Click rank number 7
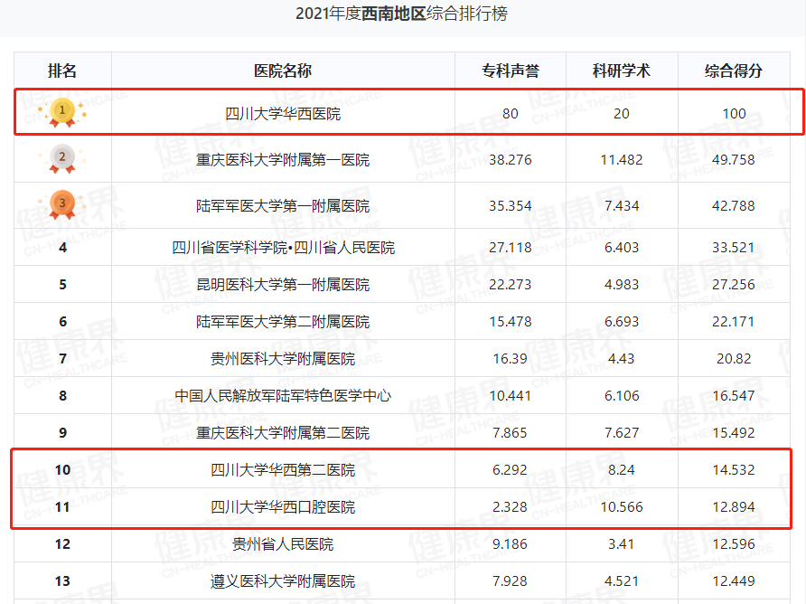The width and height of the screenshot is (806, 604). [62, 359]
